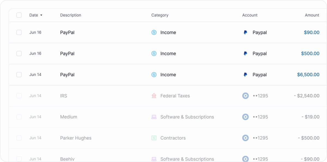The width and height of the screenshot is (327, 162).
Task: Click the PayPal logo in the $6,500.00 row
Action: click(246, 75)
